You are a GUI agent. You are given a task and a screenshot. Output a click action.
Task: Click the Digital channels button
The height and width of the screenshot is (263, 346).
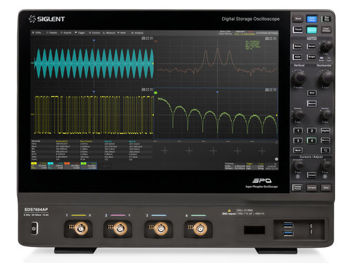click(325, 131)
